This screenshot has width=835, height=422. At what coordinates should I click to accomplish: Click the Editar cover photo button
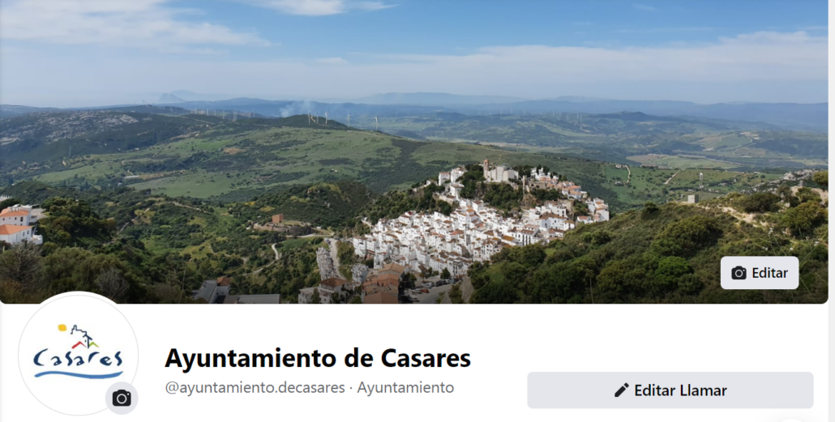coord(760,273)
